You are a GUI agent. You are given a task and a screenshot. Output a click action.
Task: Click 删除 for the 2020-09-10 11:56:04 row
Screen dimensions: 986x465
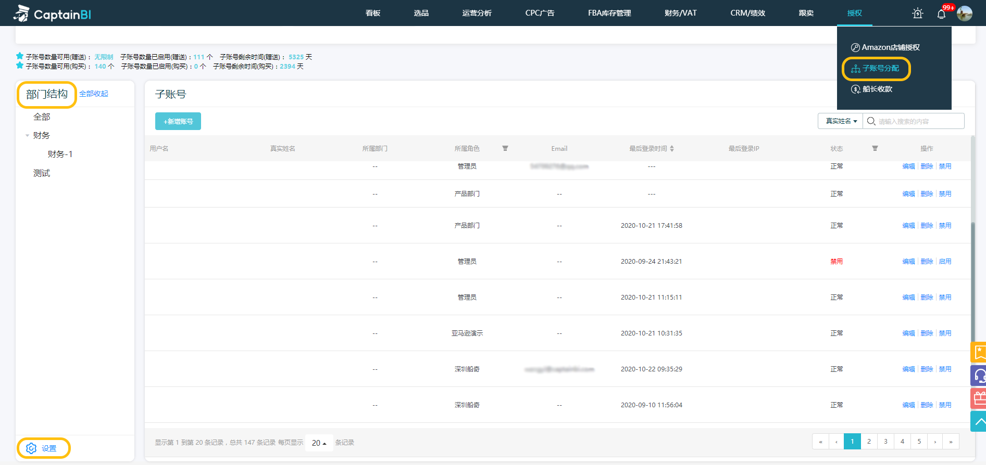927,405
